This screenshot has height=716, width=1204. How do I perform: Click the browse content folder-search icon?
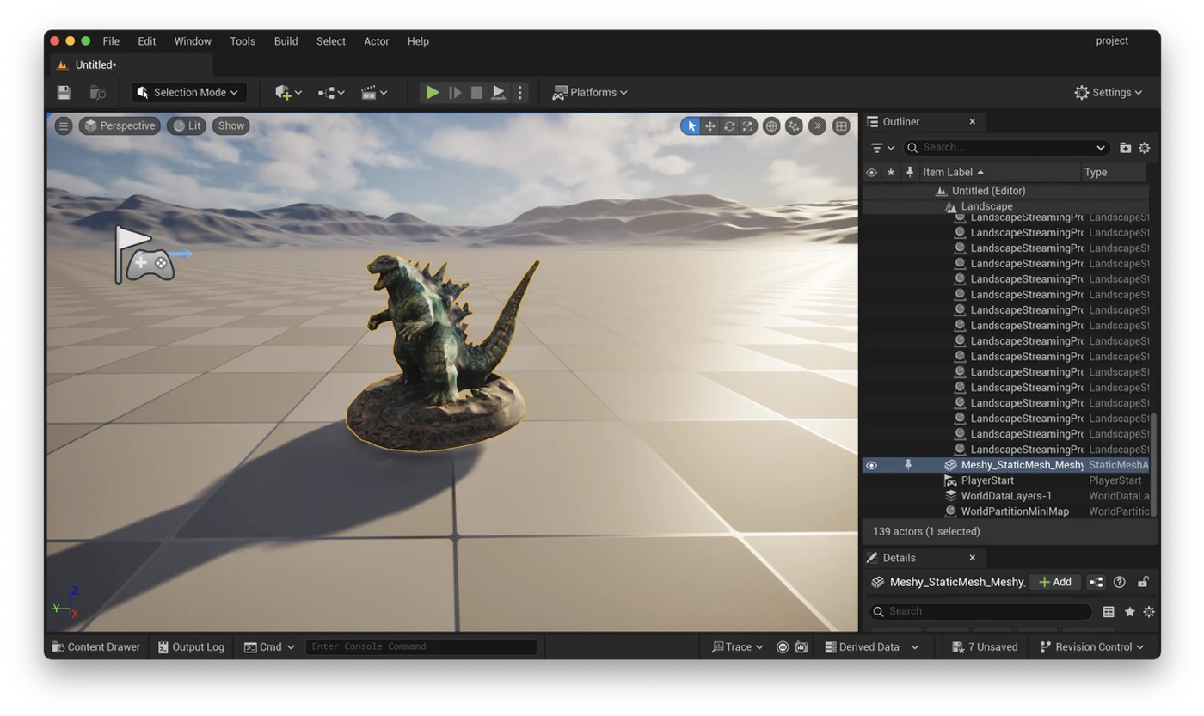point(98,92)
